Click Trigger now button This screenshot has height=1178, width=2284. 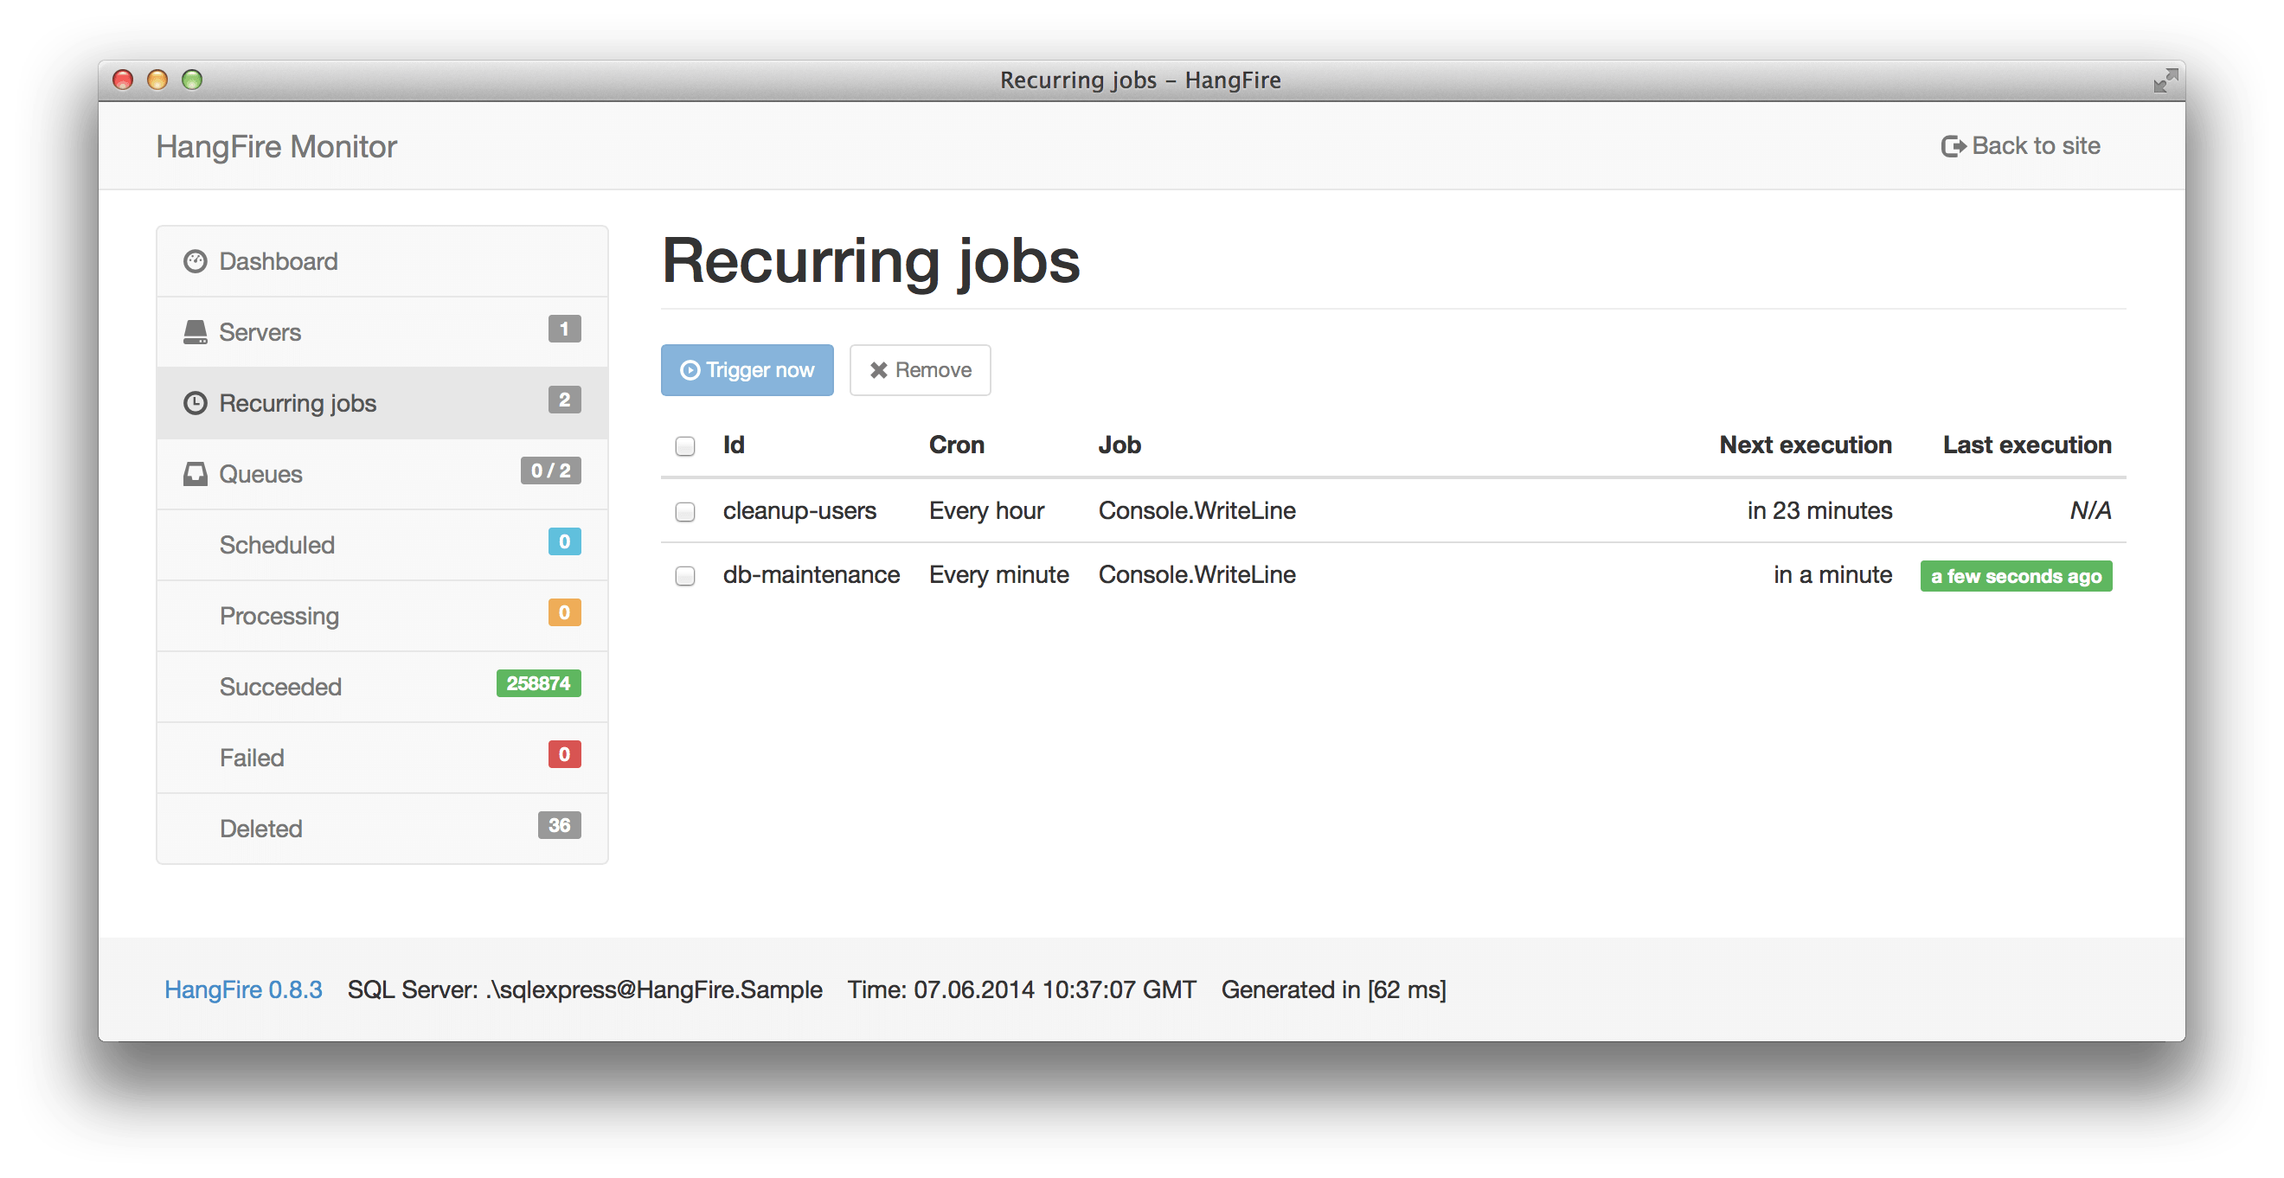tap(748, 369)
